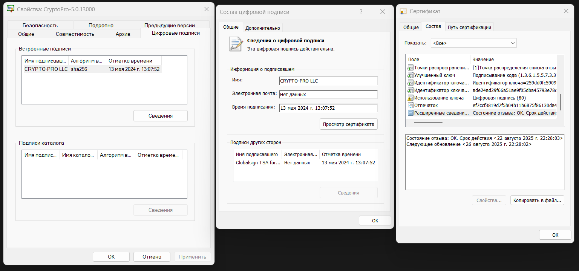This screenshot has width=579, height=271.
Task: Open the Архив tab
Action: [123, 34]
